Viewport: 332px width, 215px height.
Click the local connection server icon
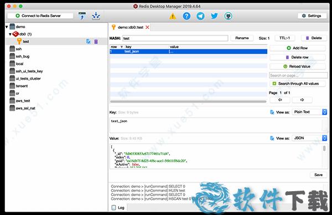point(12,63)
